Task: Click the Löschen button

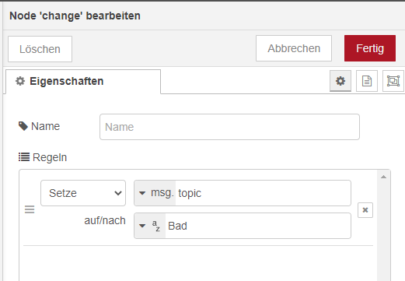Action: (x=40, y=49)
